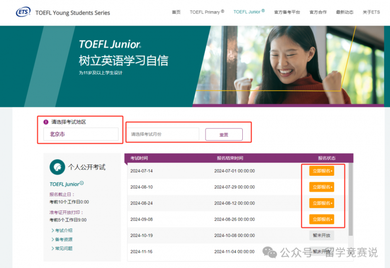Click the date 2024-07-14 cell
Viewport: 390px width, 268px height.
pyautogui.click(x=141, y=171)
